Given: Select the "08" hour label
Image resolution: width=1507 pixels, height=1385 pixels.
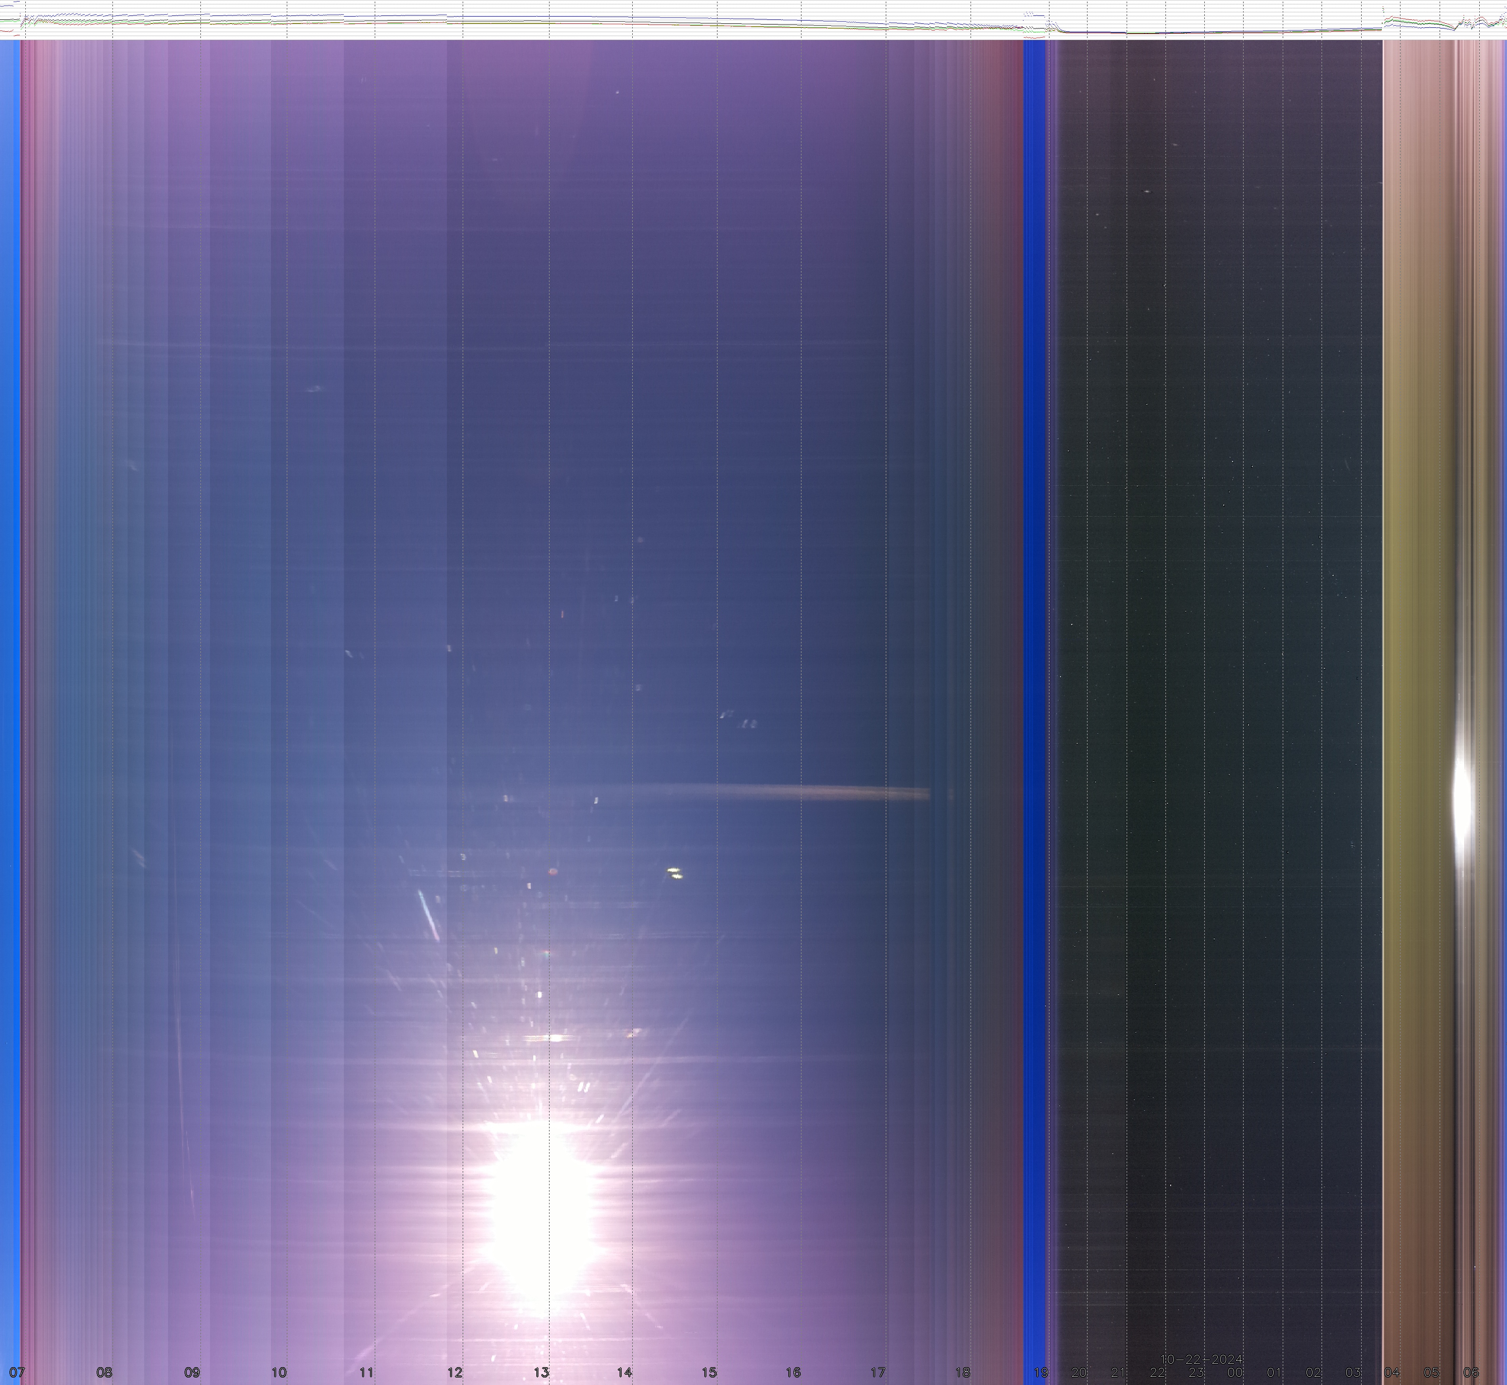Looking at the screenshot, I should click(104, 1373).
